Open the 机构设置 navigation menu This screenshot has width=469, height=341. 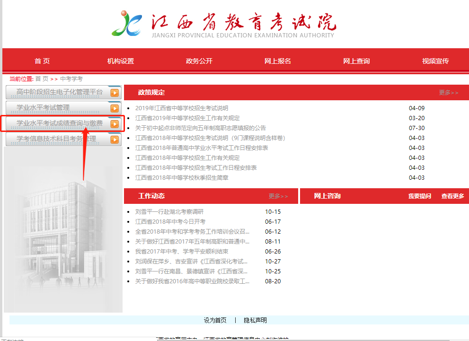(121, 61)
